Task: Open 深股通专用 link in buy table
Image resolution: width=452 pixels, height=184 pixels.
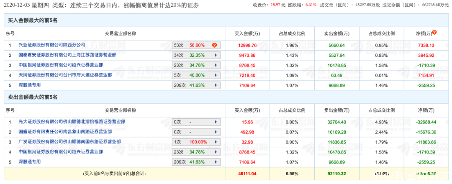Action: (29, 85)
